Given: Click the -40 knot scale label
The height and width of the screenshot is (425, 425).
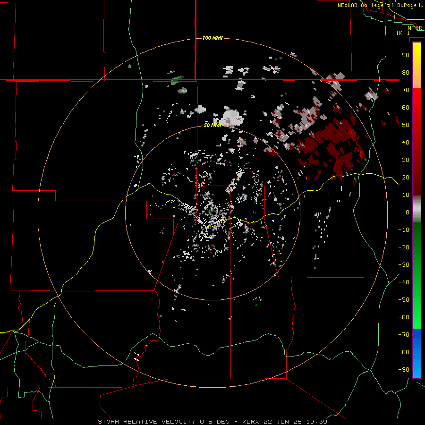Looking at the screenshot, I should click(404, 282).
